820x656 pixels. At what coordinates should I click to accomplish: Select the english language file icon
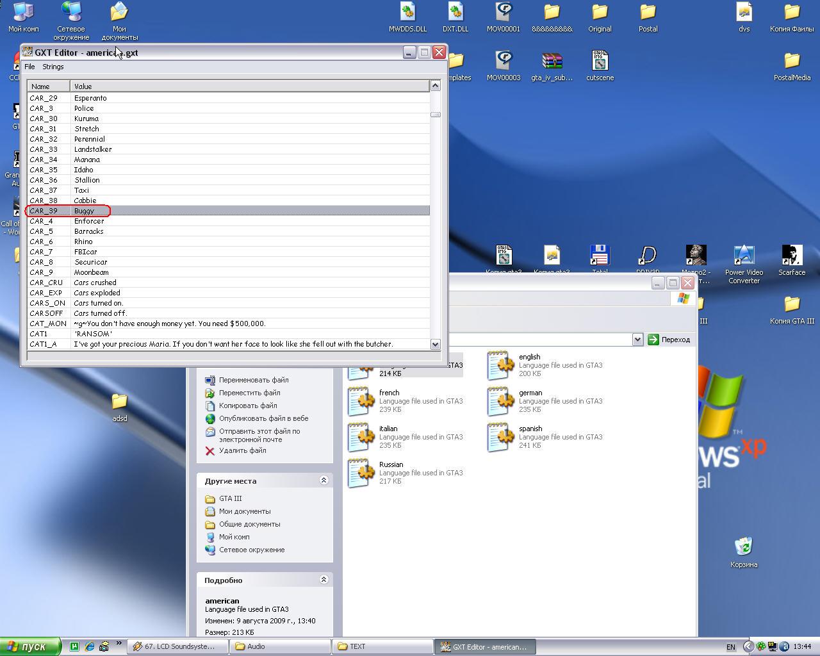pos(501,365)
